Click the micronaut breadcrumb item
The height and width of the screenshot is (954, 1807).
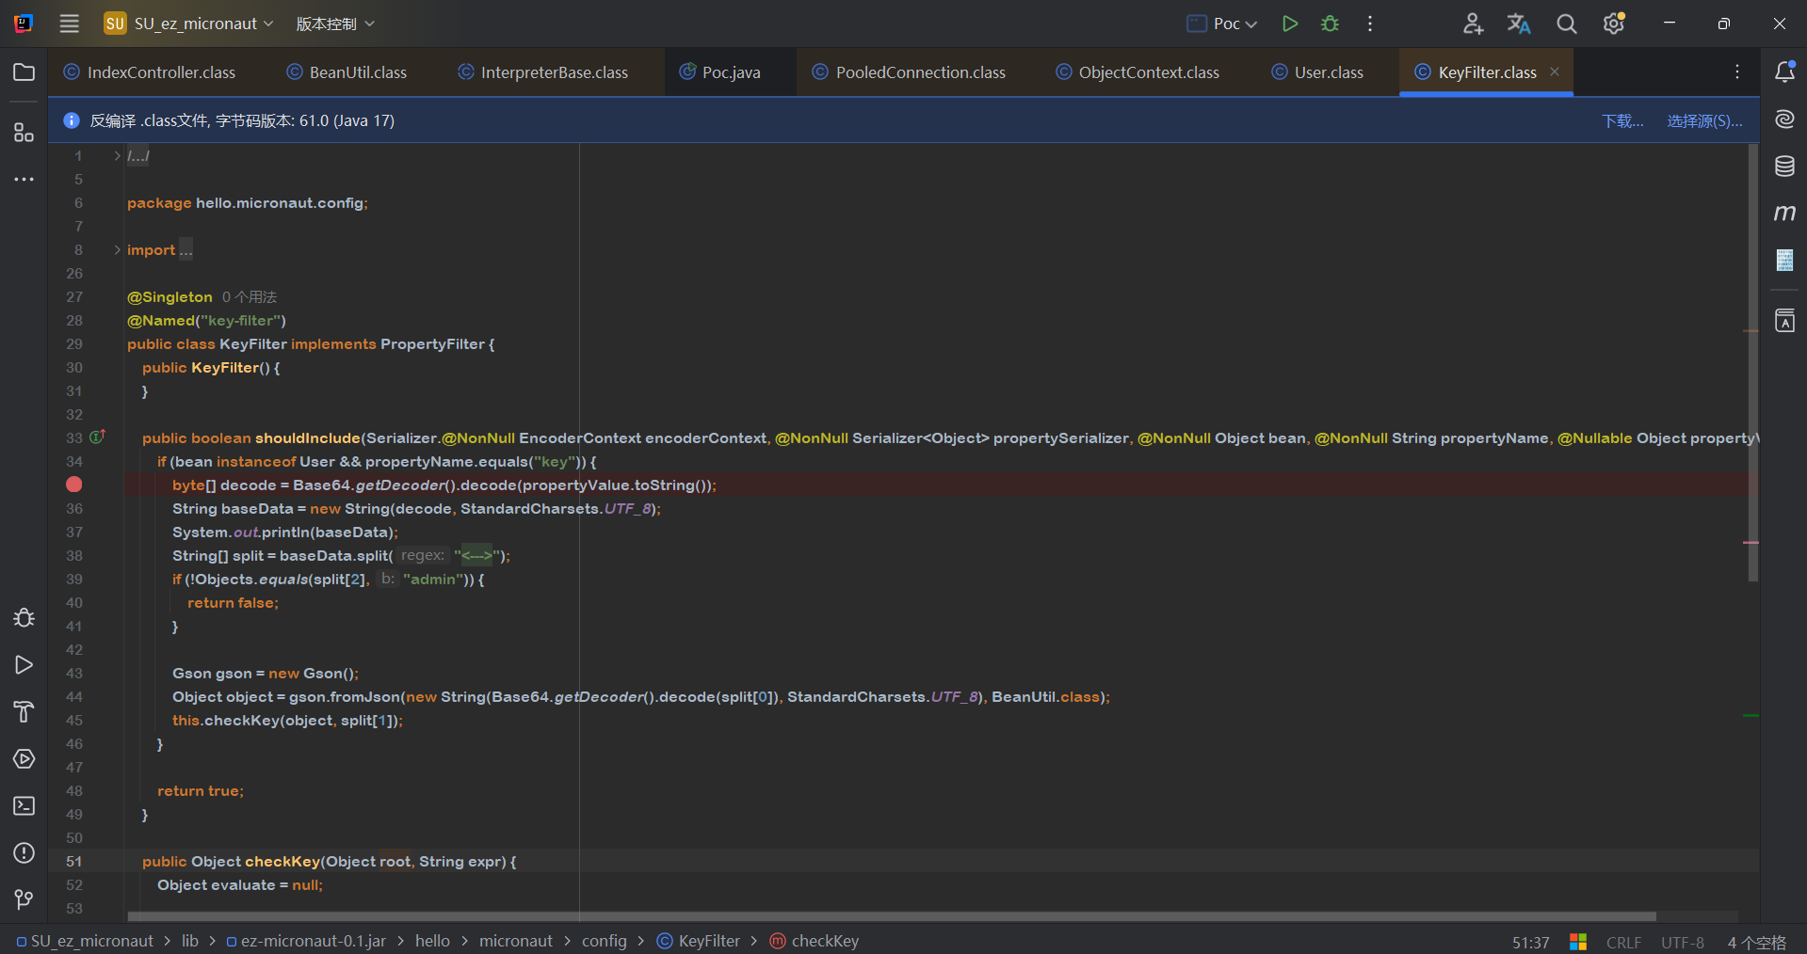[x=516, y=941]
